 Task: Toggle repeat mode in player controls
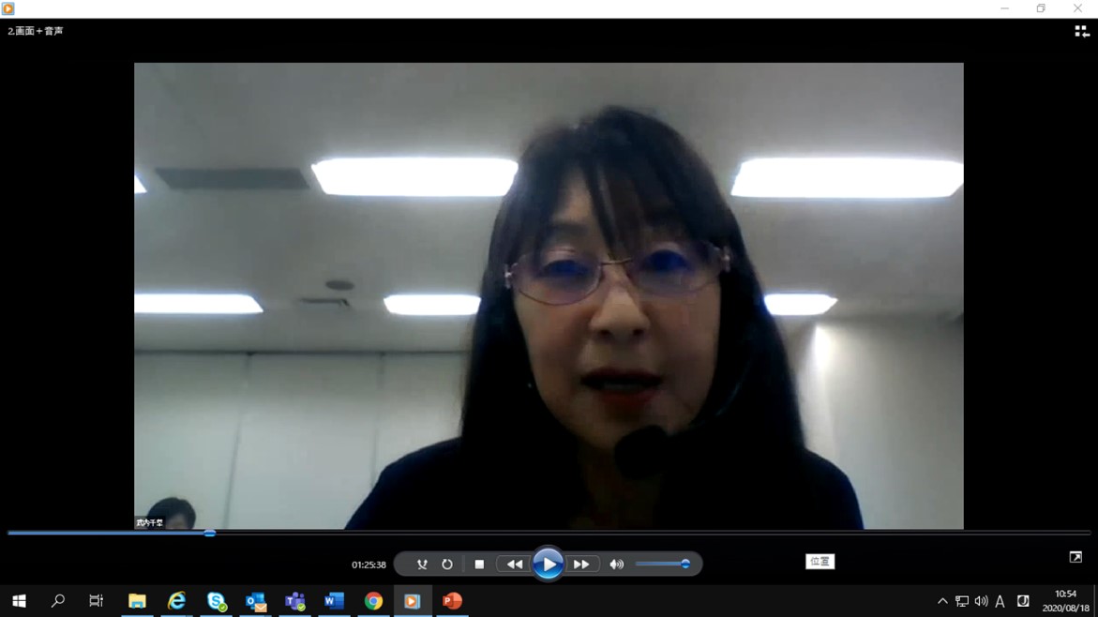[x=447, y=564]
